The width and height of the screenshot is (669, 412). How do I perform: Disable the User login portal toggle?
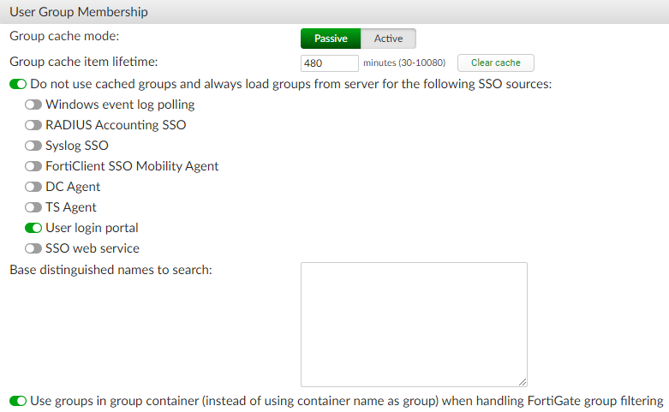click(33, 228)
